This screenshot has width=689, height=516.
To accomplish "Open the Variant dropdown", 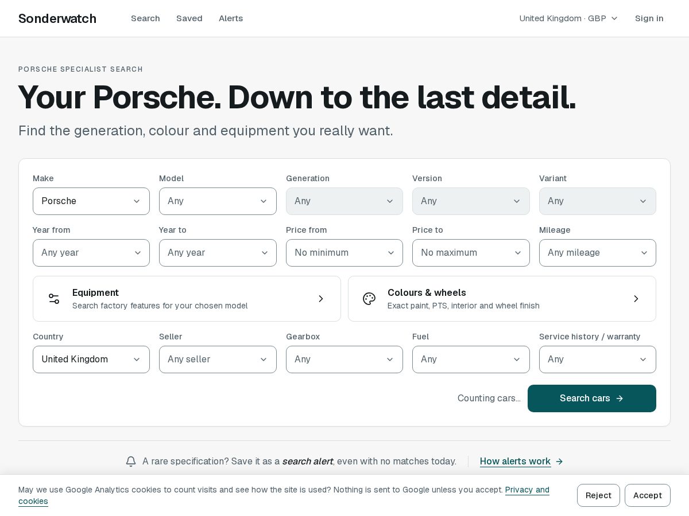I will coord(598,201).
